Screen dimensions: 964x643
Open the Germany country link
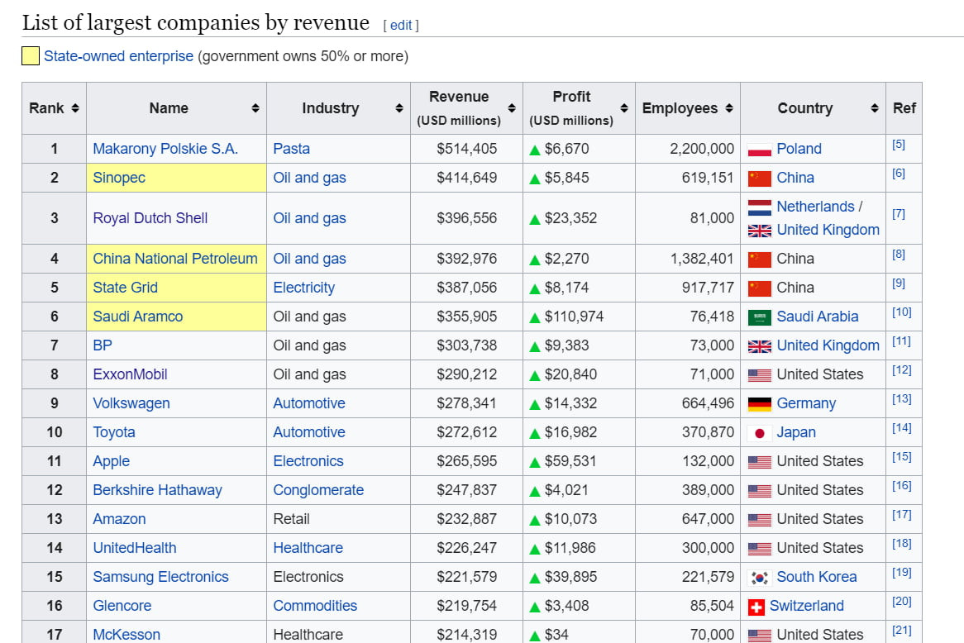(806, 403)
